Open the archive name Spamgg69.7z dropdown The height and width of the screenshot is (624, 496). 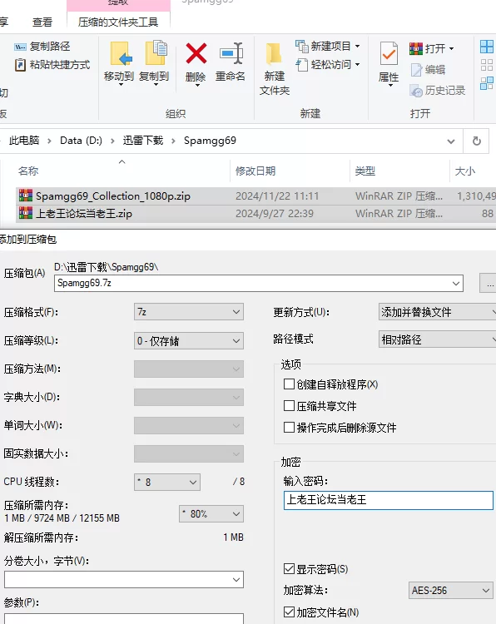(456, 284)
